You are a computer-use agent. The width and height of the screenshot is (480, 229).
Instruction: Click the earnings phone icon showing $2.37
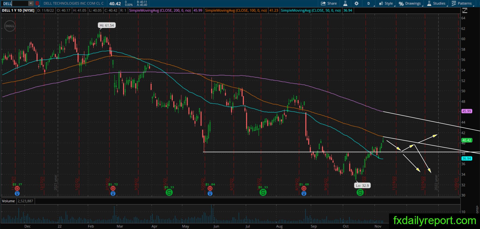click(17, 188)
